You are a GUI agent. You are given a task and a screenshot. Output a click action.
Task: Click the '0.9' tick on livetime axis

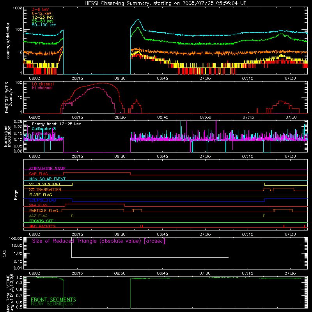click(x=19, y=284)
